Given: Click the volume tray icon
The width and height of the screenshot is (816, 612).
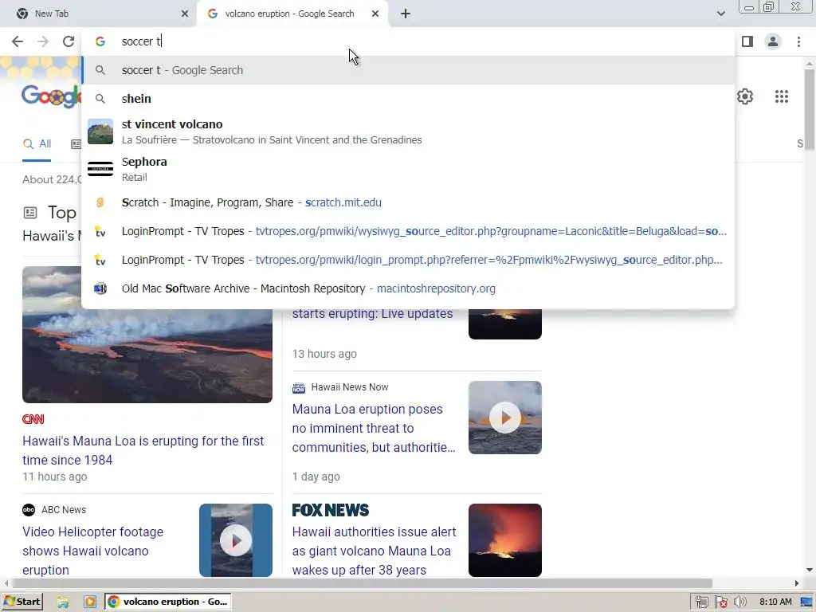Looking at the screenshot, I should tap(739, 602).
